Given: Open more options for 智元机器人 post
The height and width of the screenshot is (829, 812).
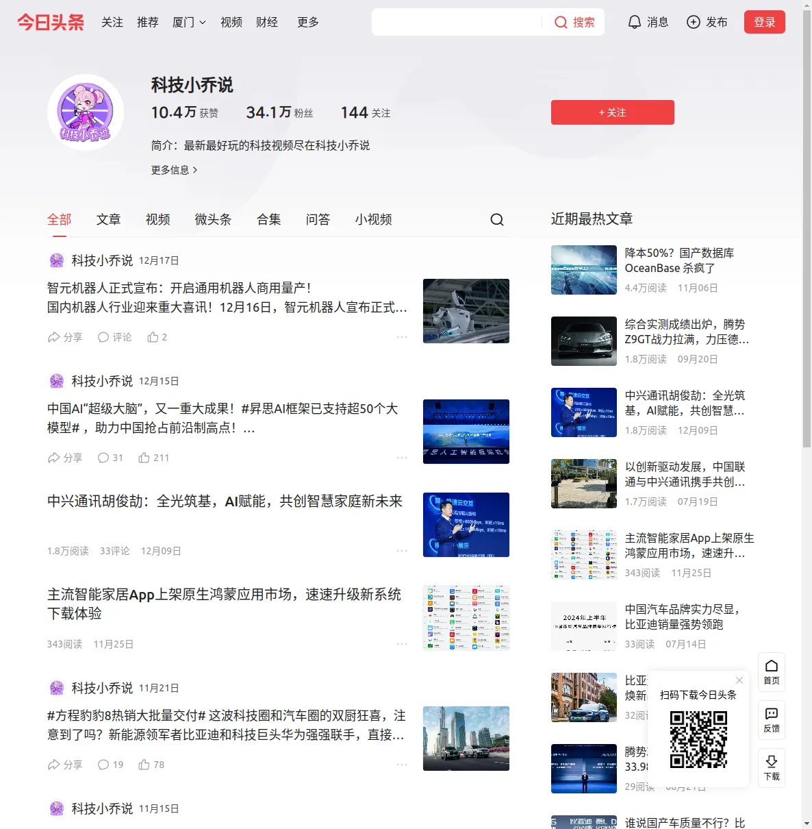Looking at the screenshot, I should tap(402, 337).
